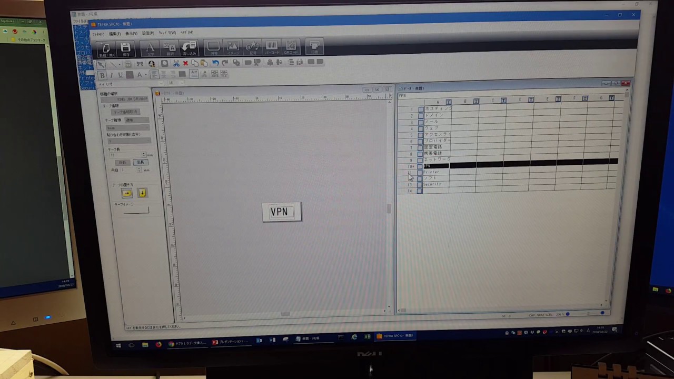Open the tape width 9mm dropdown
This screenshot has width=674, height=379.
click(128, 128)
